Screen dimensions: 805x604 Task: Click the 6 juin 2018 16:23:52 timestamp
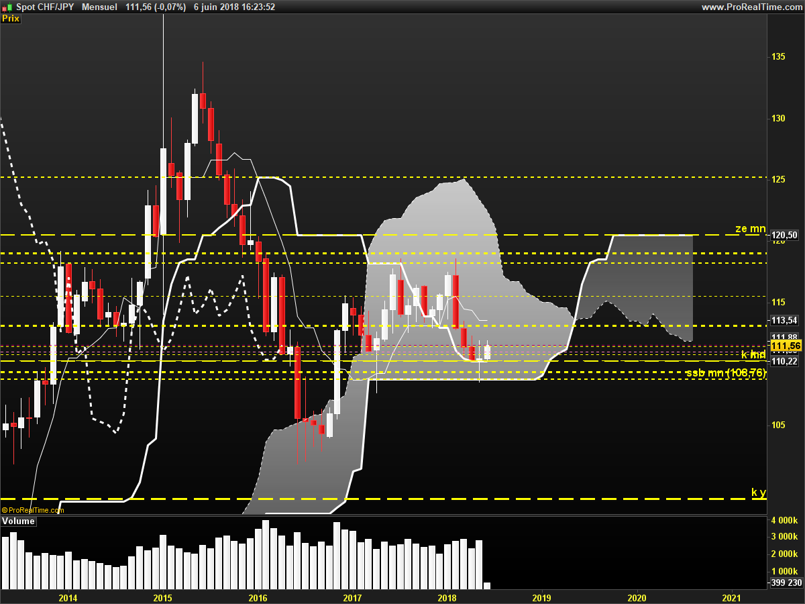pyautogui.click(x=234, y=7)
